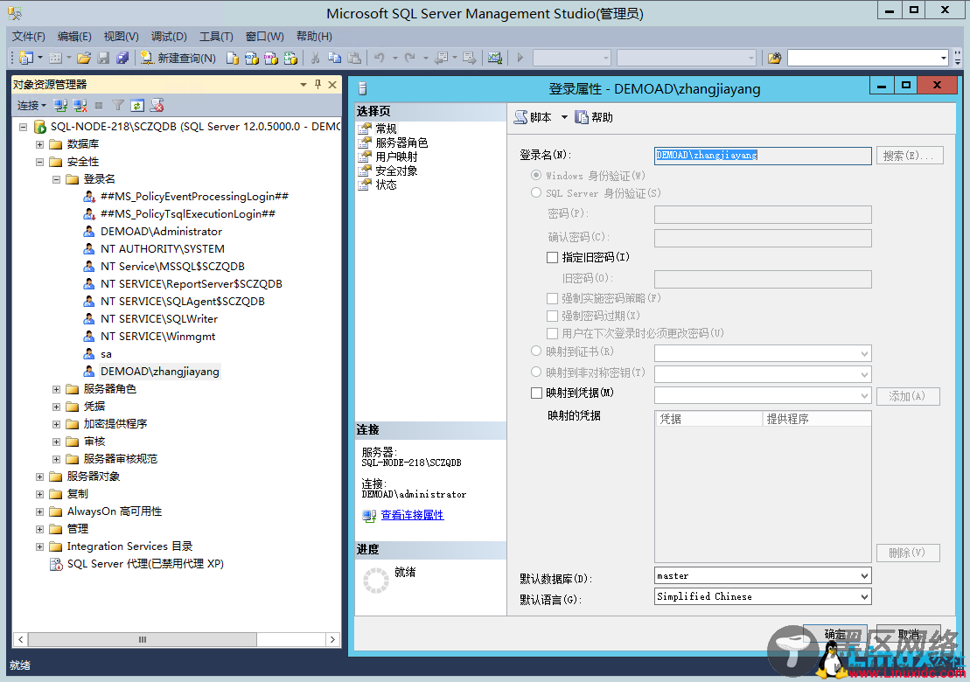Open the 文件(F) menu

point(29,37)
